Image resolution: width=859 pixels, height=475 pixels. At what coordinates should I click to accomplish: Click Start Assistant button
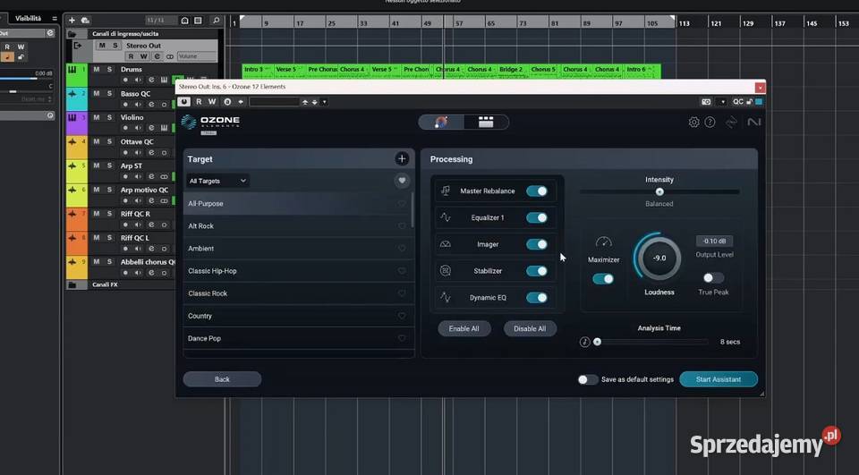click(x=719, y=379)
